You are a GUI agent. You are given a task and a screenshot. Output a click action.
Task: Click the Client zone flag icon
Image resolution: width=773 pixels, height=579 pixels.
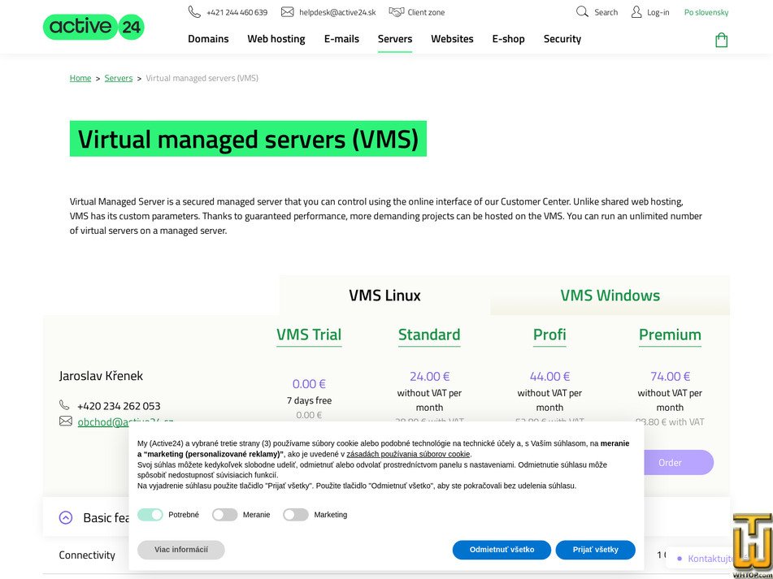click(397, 11)
